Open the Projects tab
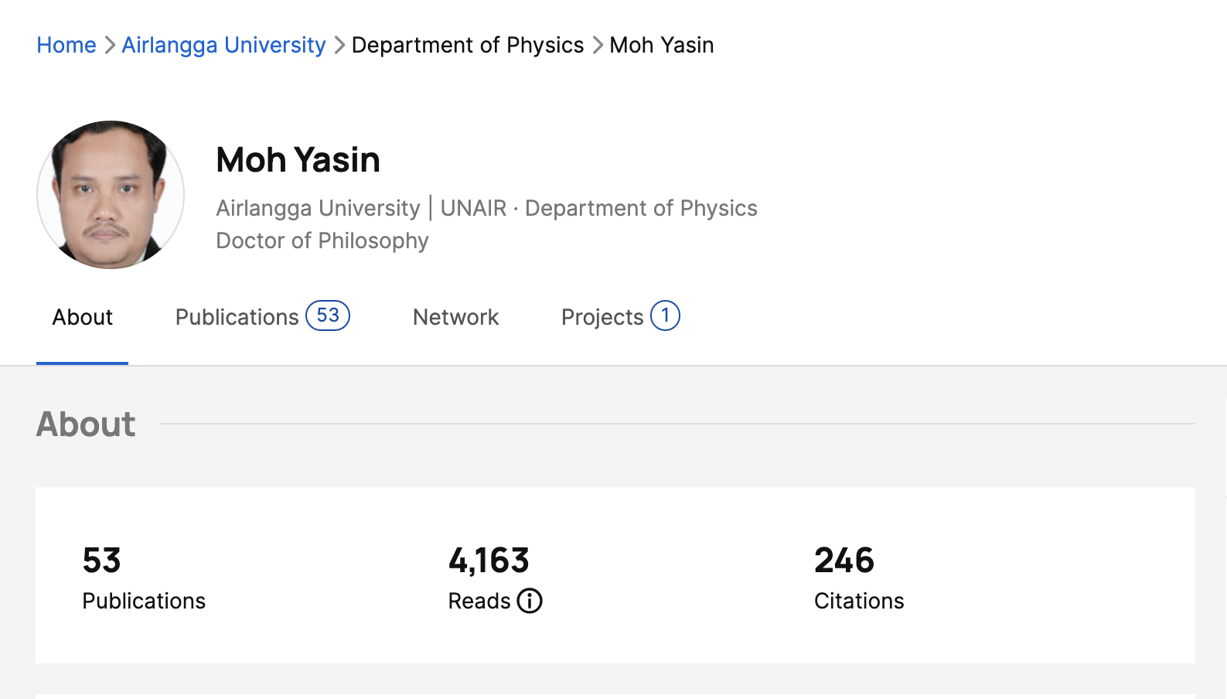Screen dimensions: 1227x699 [x=620, y=317]
